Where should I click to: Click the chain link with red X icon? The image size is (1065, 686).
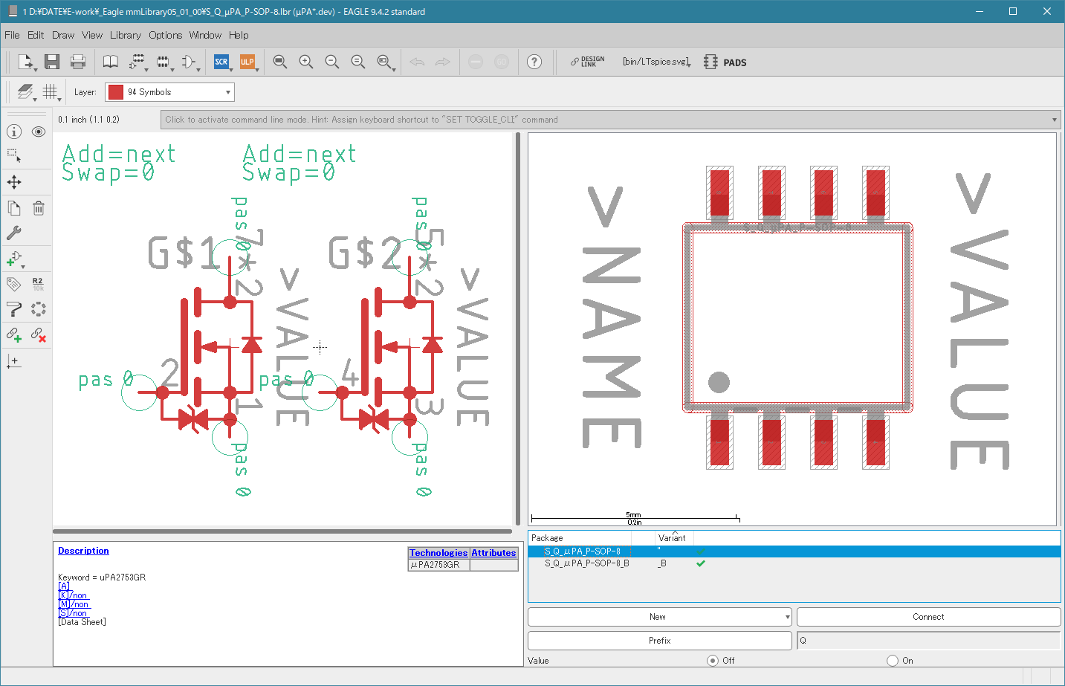click(39, 334)
